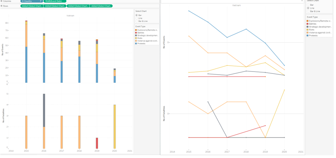Viewport: 336px width, 158px height.
Task: Click the Columns shelf icon
Action: pyautogui.click(x=2, y=1)
